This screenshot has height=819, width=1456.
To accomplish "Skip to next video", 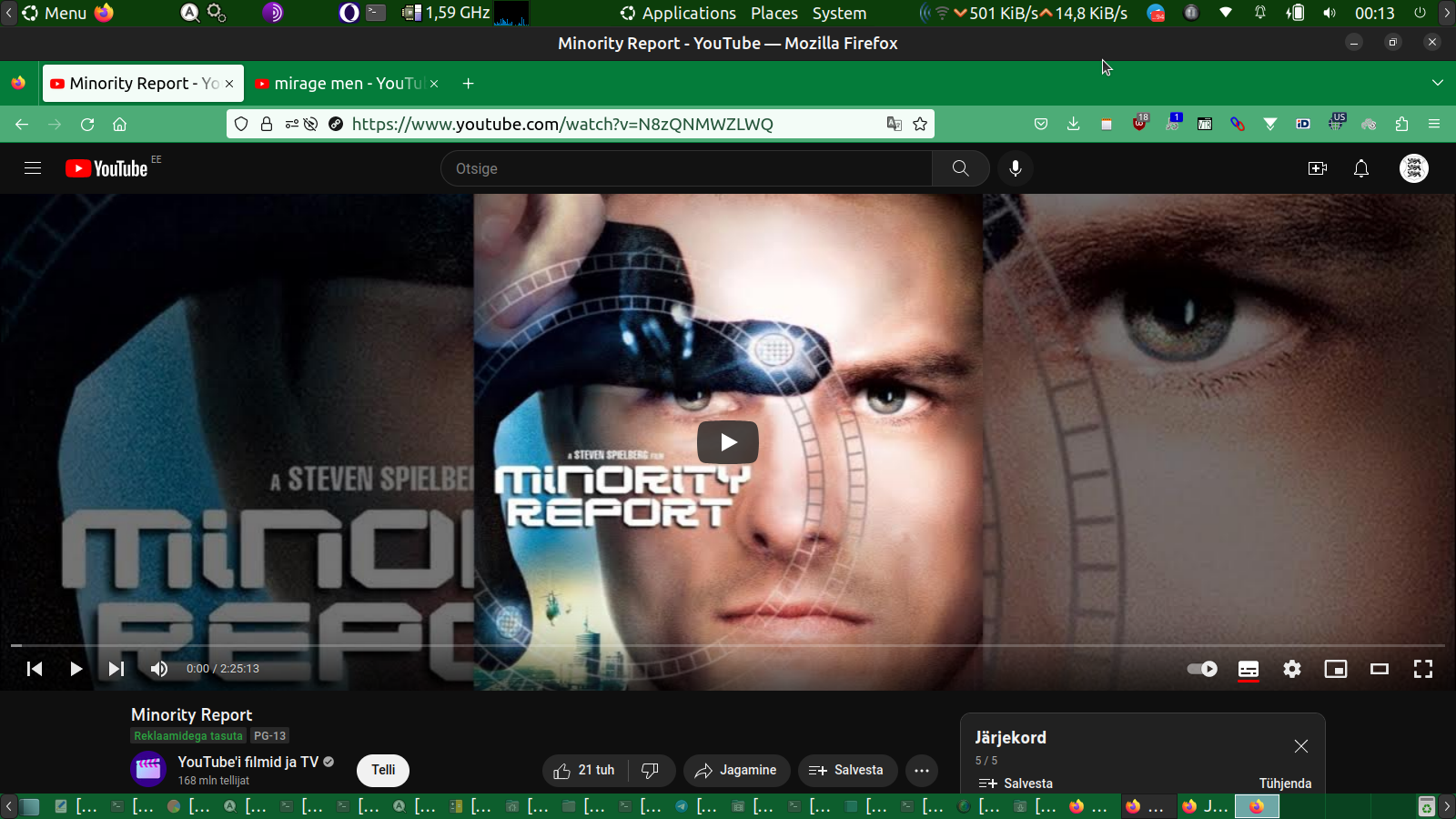I will pos(116,669).
